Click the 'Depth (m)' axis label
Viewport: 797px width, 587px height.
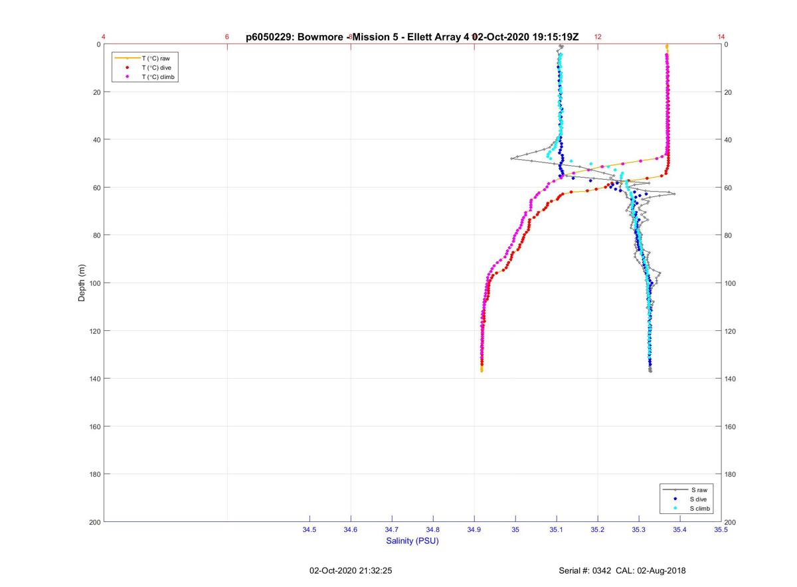click(x=82, y=283)
